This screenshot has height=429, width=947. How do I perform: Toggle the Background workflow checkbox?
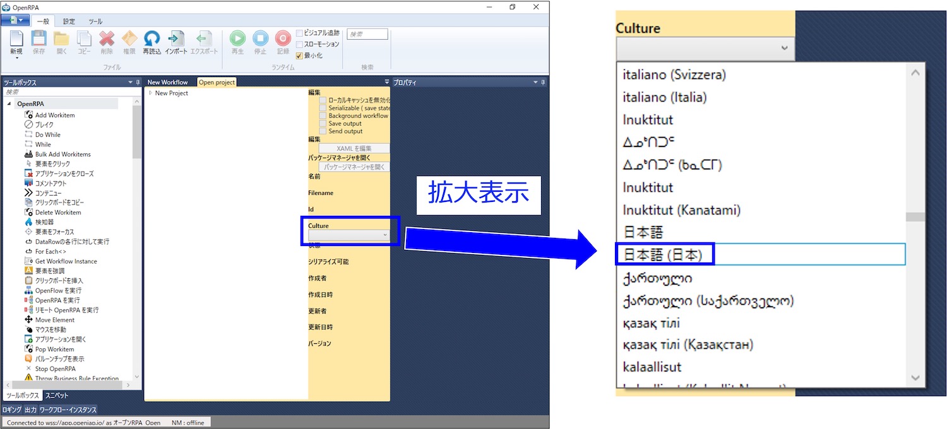coord(323,116)
